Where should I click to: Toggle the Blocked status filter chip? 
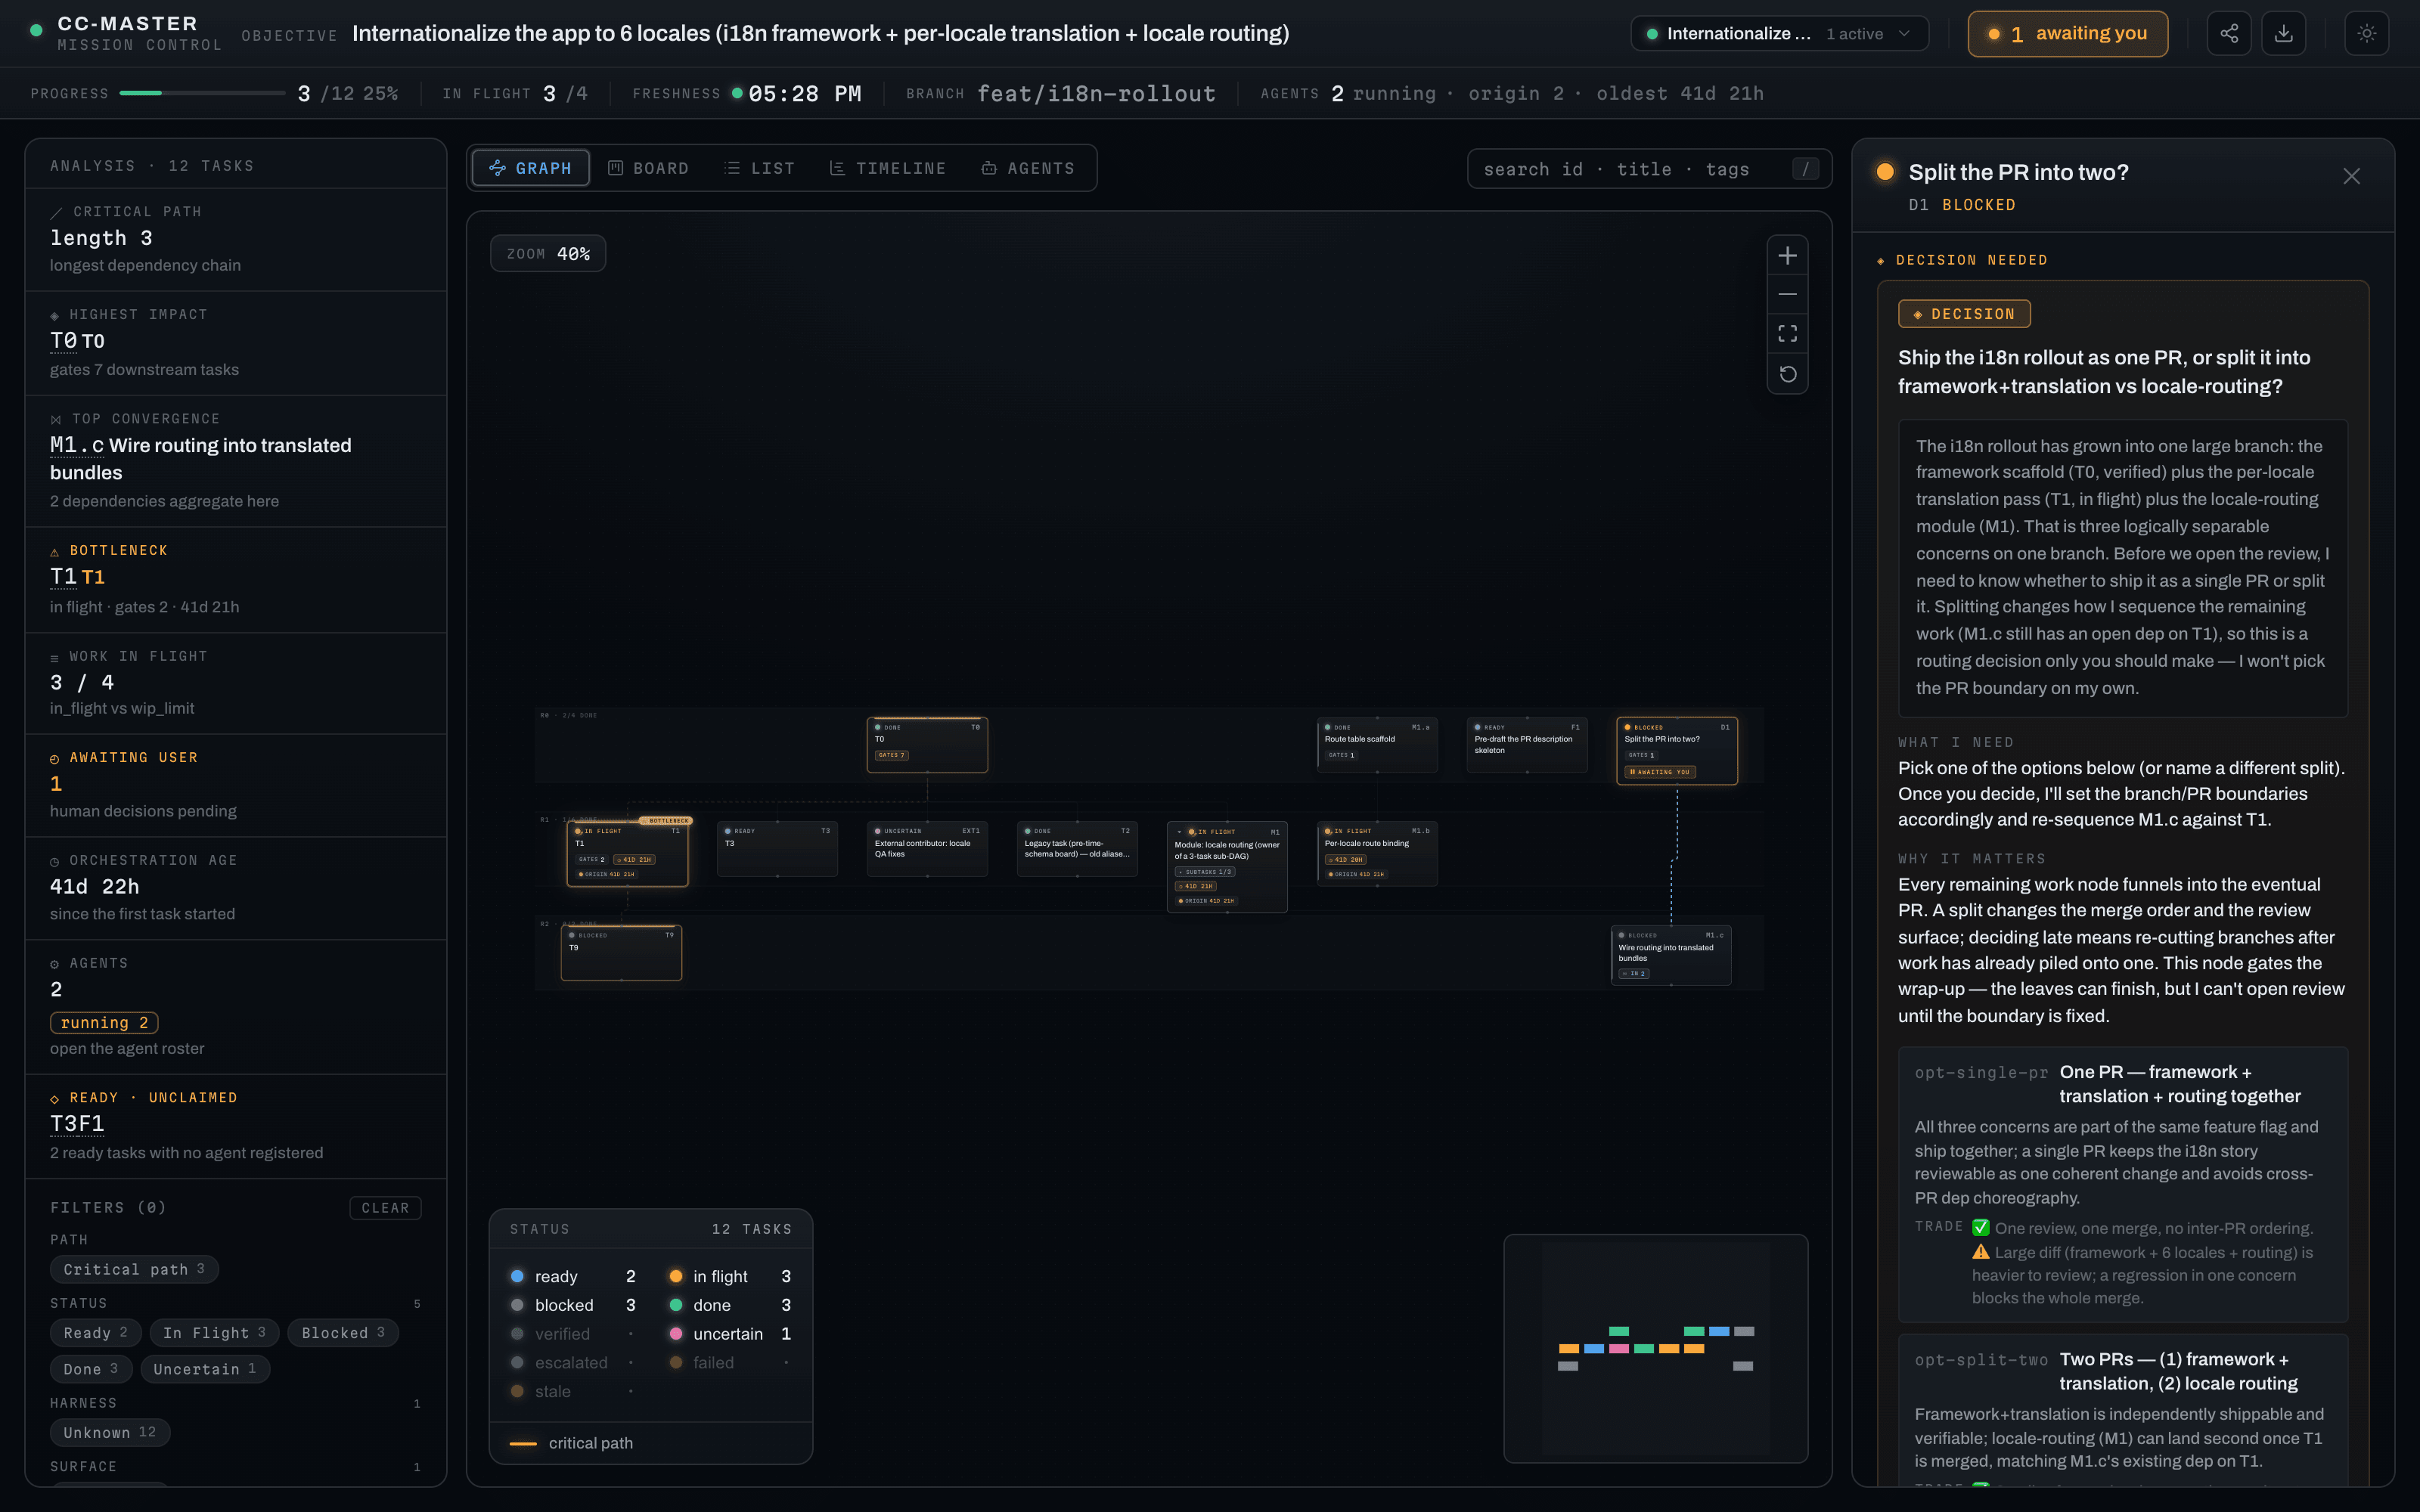click(x=343, y=1333)
